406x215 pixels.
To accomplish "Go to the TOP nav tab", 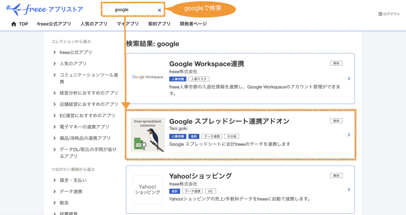I will pos(23,24).
